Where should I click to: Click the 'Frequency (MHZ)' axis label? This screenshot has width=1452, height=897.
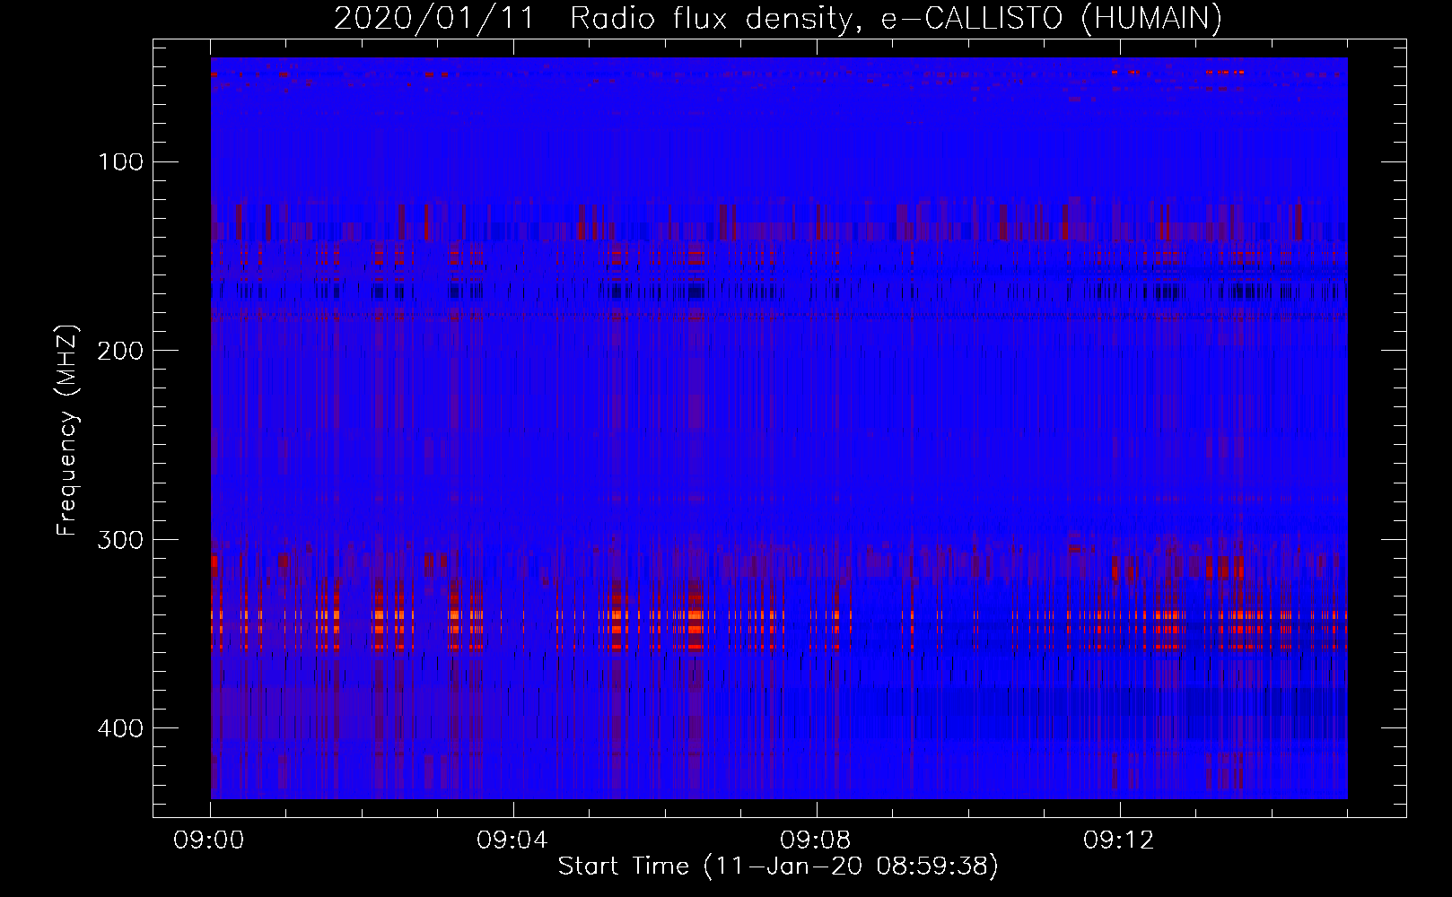point(67,431)
